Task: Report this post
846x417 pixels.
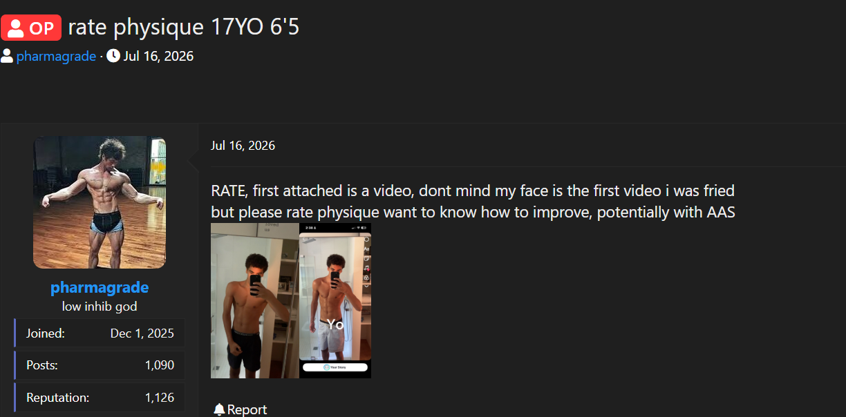Action: (x=240, y=409)
